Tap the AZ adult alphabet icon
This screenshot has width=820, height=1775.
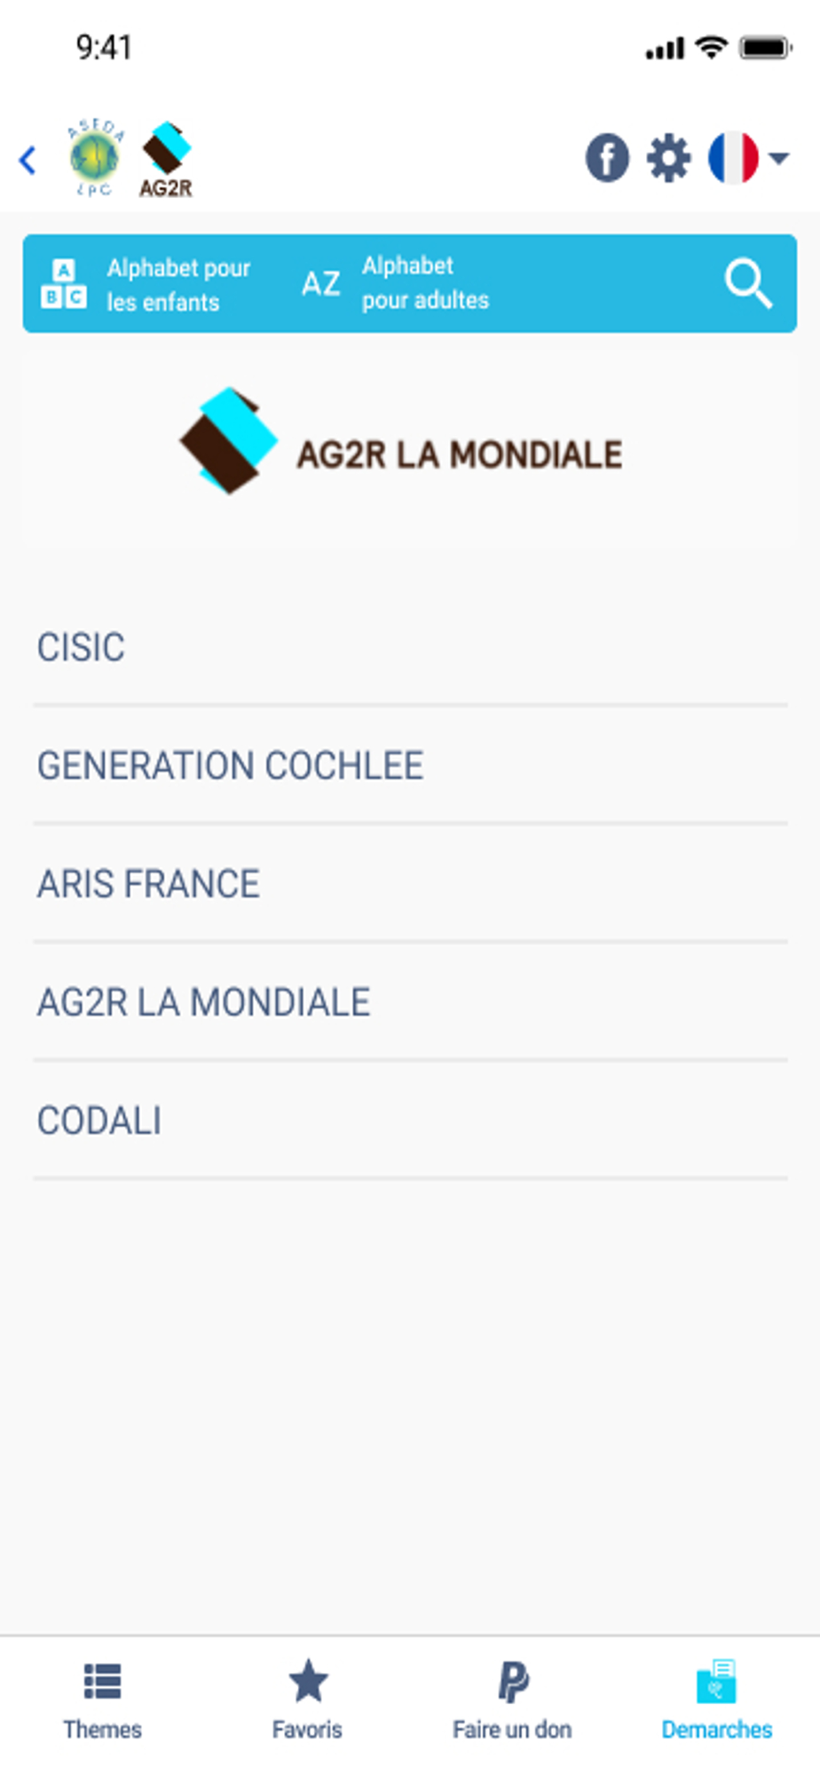tap(321, 284)
